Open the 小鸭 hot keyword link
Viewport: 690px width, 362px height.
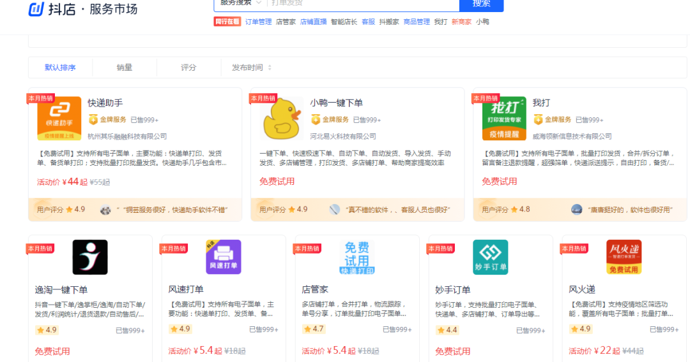point(482,22)
